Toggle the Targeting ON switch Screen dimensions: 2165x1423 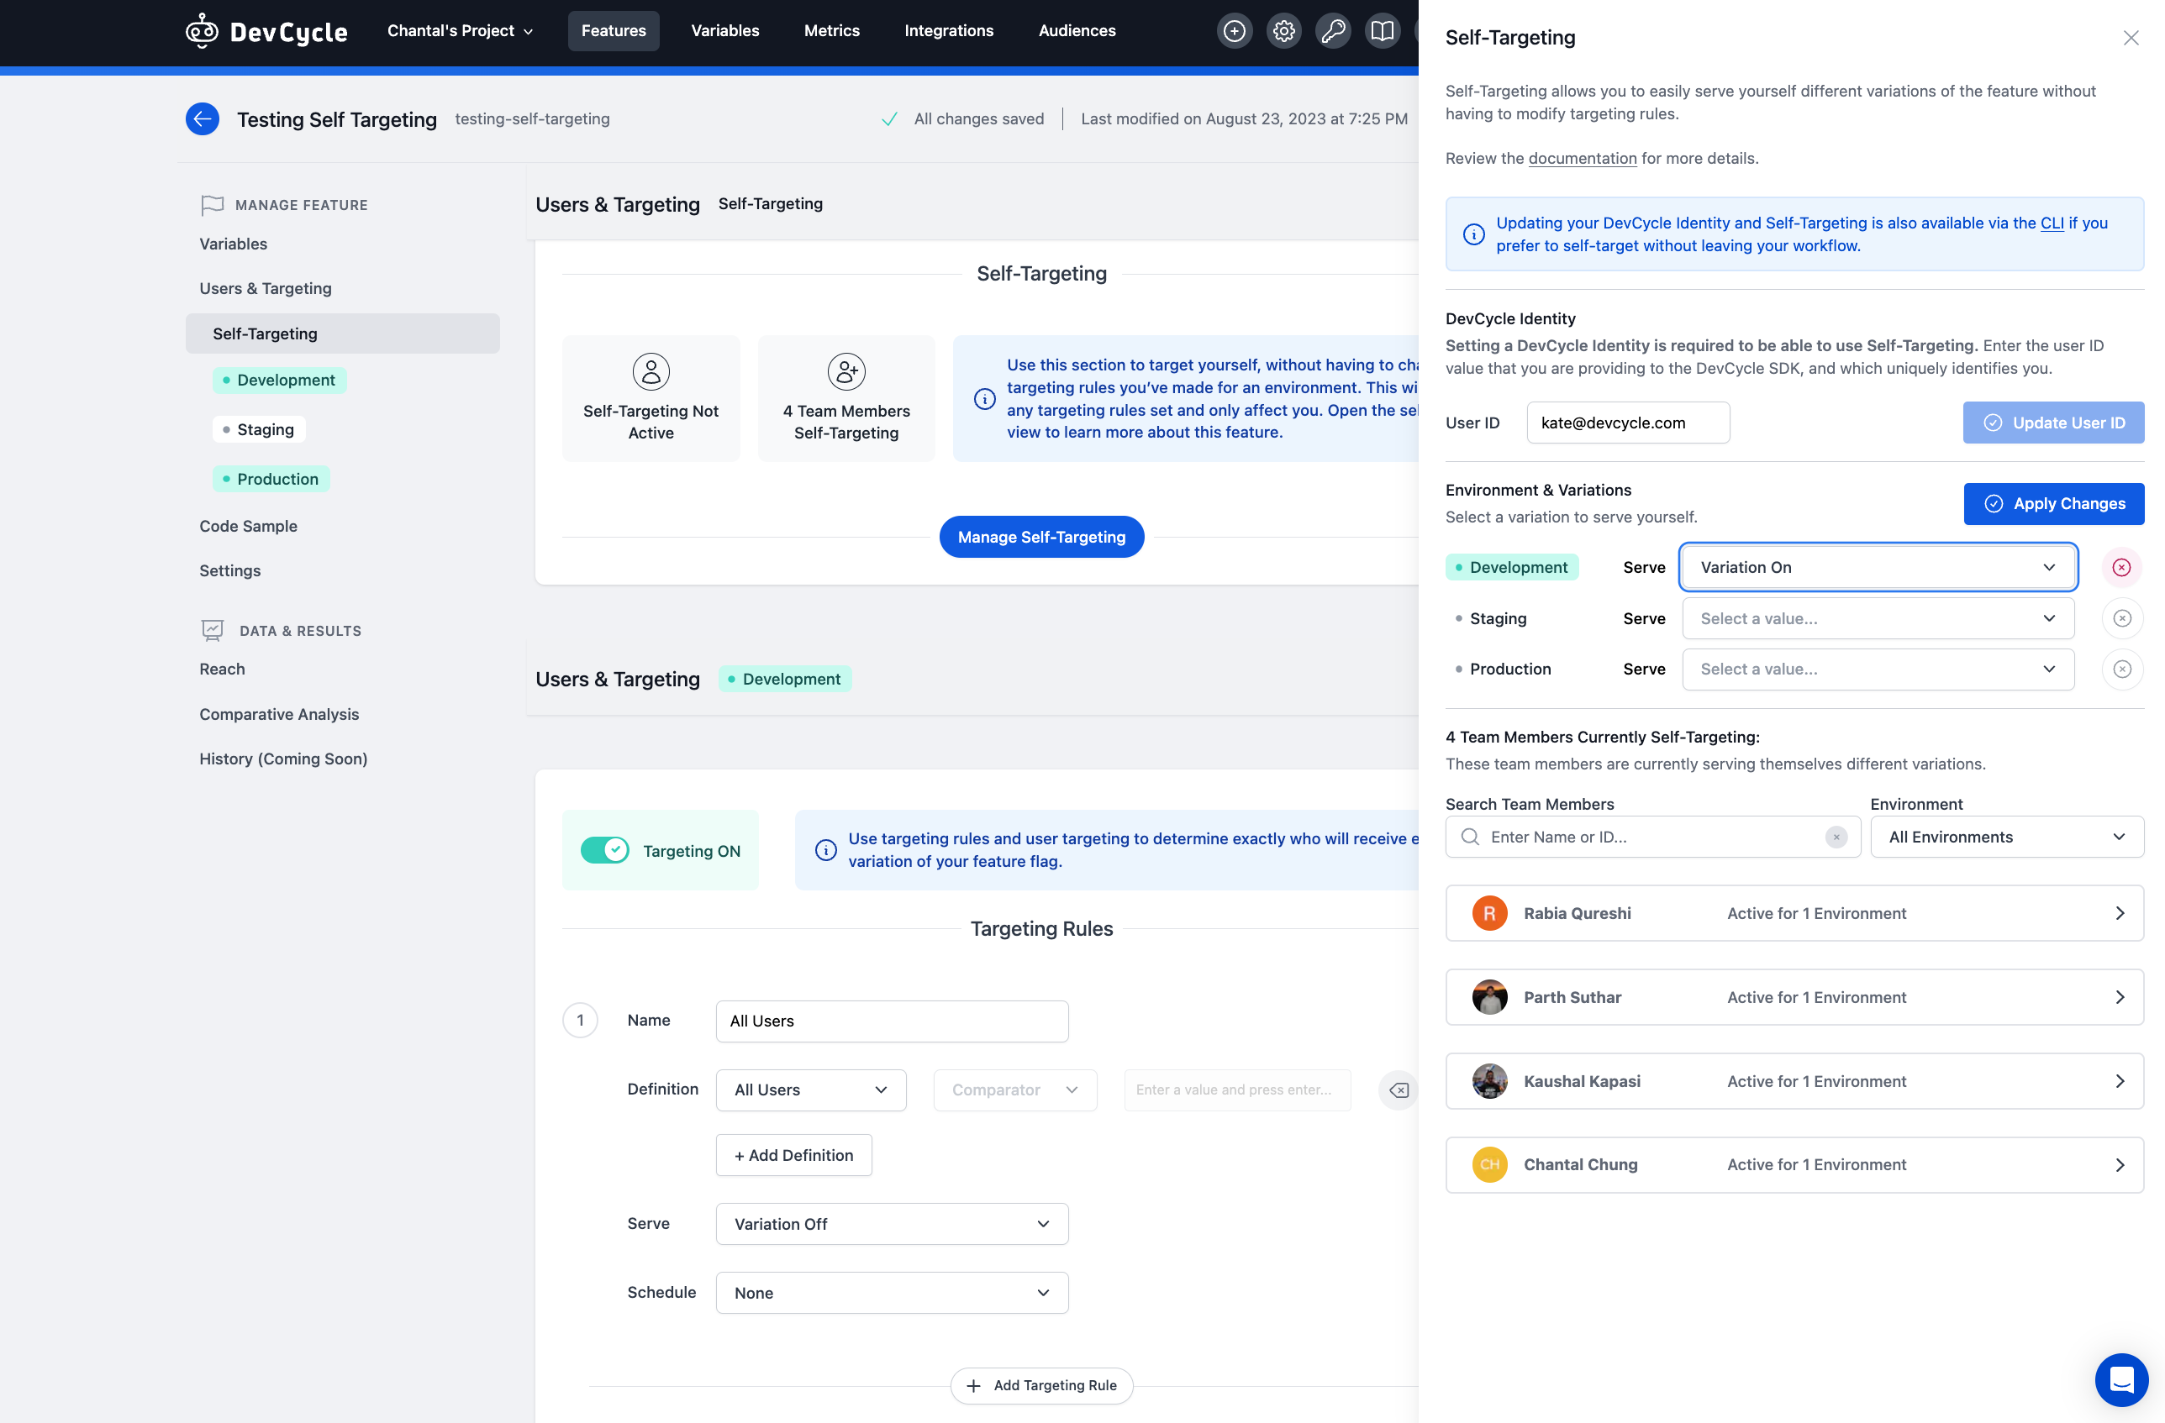coord(607,849)
